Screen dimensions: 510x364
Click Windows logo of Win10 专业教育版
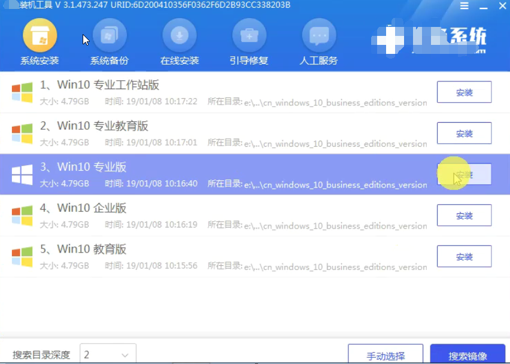[x=22, y=134]
